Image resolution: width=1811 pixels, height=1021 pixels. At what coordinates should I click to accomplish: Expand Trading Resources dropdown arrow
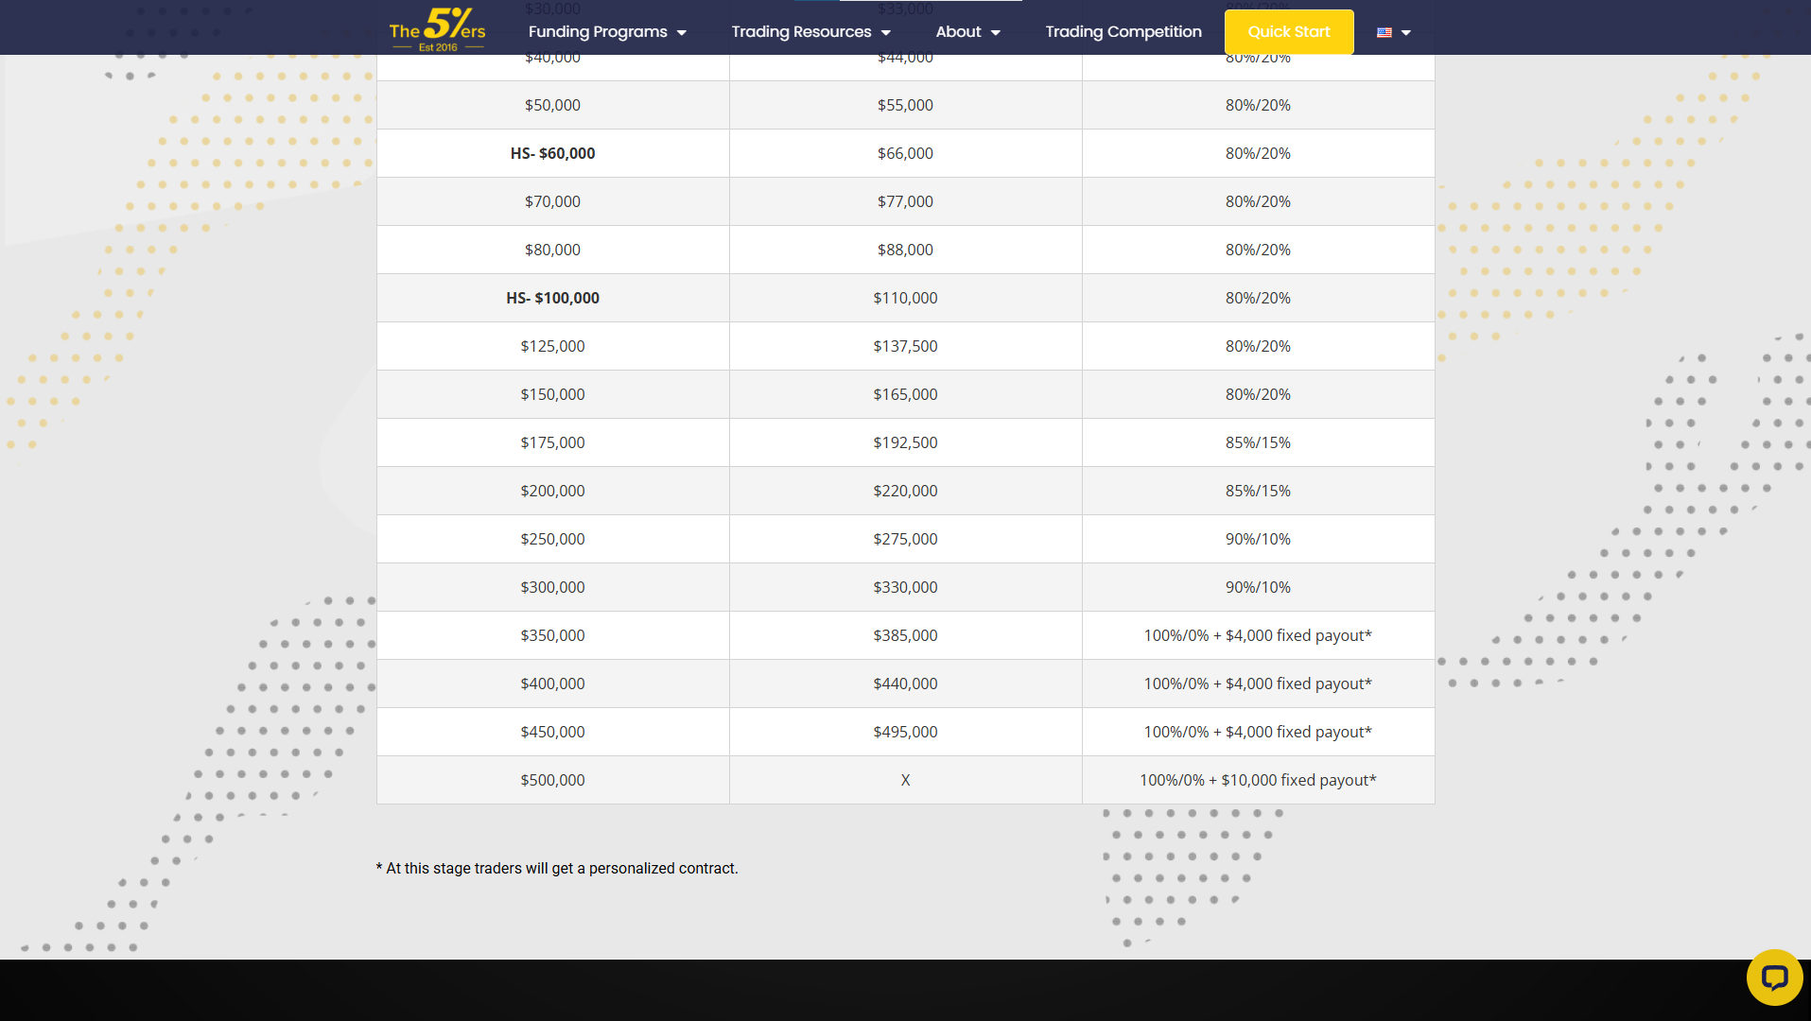click(x=886, y=33)
